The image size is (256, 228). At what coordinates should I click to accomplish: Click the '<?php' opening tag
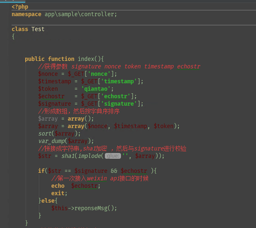tap(20, 7)
